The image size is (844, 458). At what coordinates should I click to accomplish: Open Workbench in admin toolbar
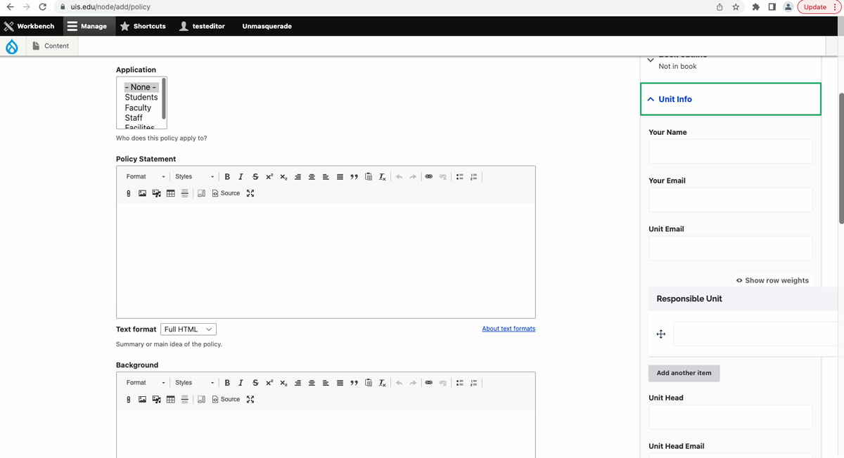(29, 26)
